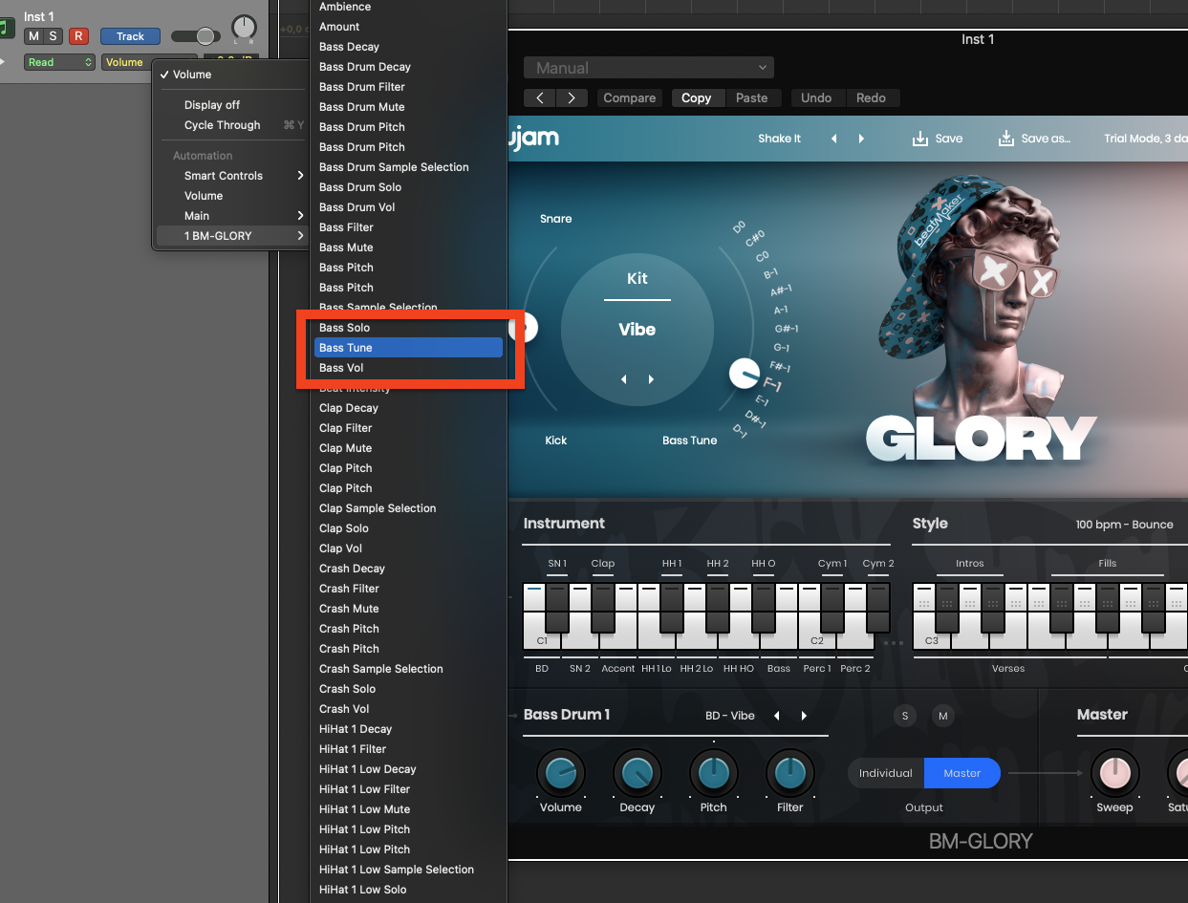Go to next Kit with right arrow
Image resolution: width=1188 pixels, height=903 pixels.
tap(651, 379)
